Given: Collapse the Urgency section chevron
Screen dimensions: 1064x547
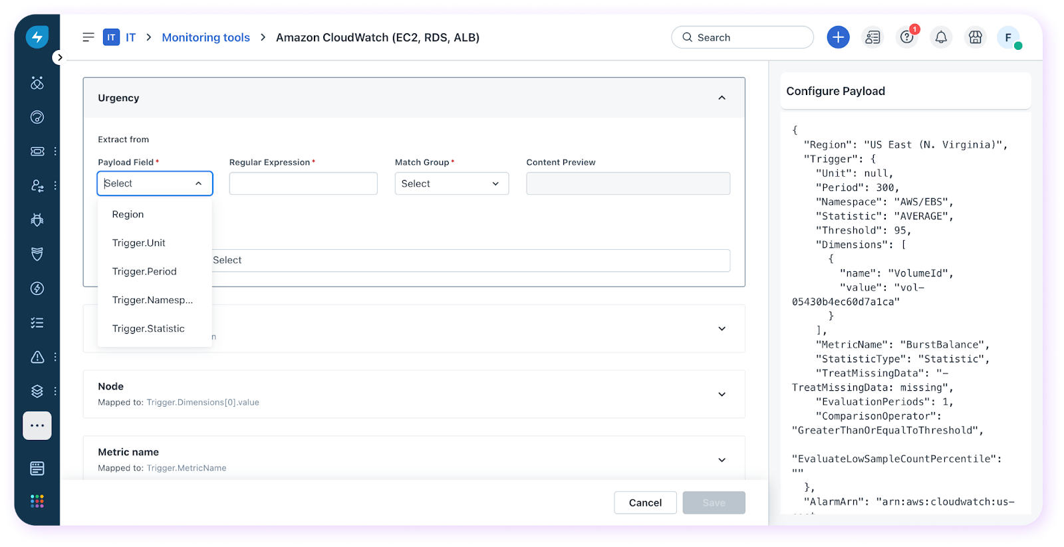Looking at the screenshot, I should (722, 98).
